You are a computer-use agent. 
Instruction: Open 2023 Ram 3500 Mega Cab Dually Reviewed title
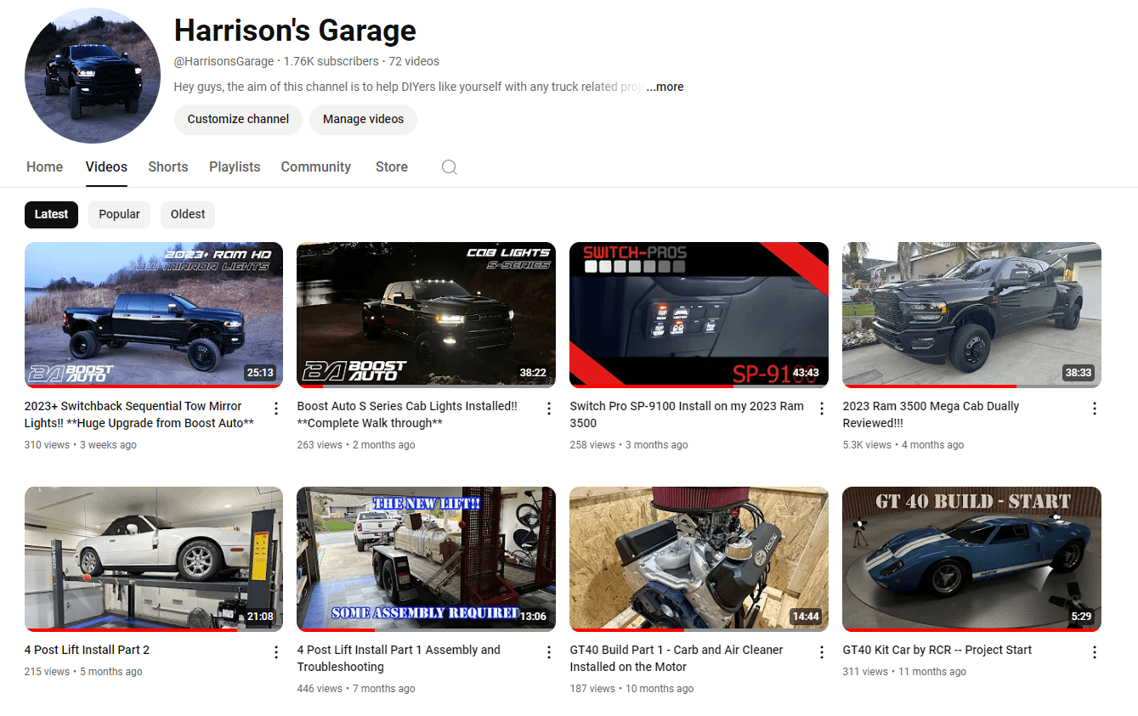pos(931,414)
